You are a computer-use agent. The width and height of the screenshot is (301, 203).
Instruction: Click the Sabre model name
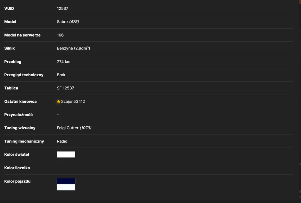click(62, 22)
